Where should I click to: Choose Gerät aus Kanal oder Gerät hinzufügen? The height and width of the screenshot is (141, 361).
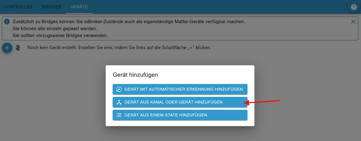click(180, 102)
